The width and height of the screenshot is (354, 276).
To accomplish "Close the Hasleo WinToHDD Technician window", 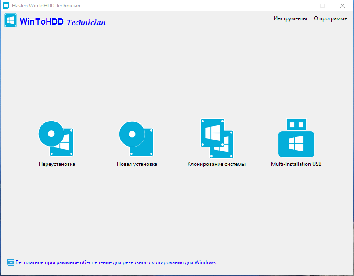I will click(x=342, y=6).
